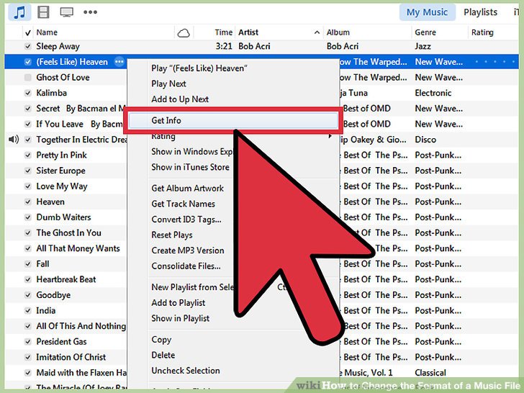This screenshot has height=393, width=524.
Task: Uncheck the President Gas checkbox
Action: 28,341
